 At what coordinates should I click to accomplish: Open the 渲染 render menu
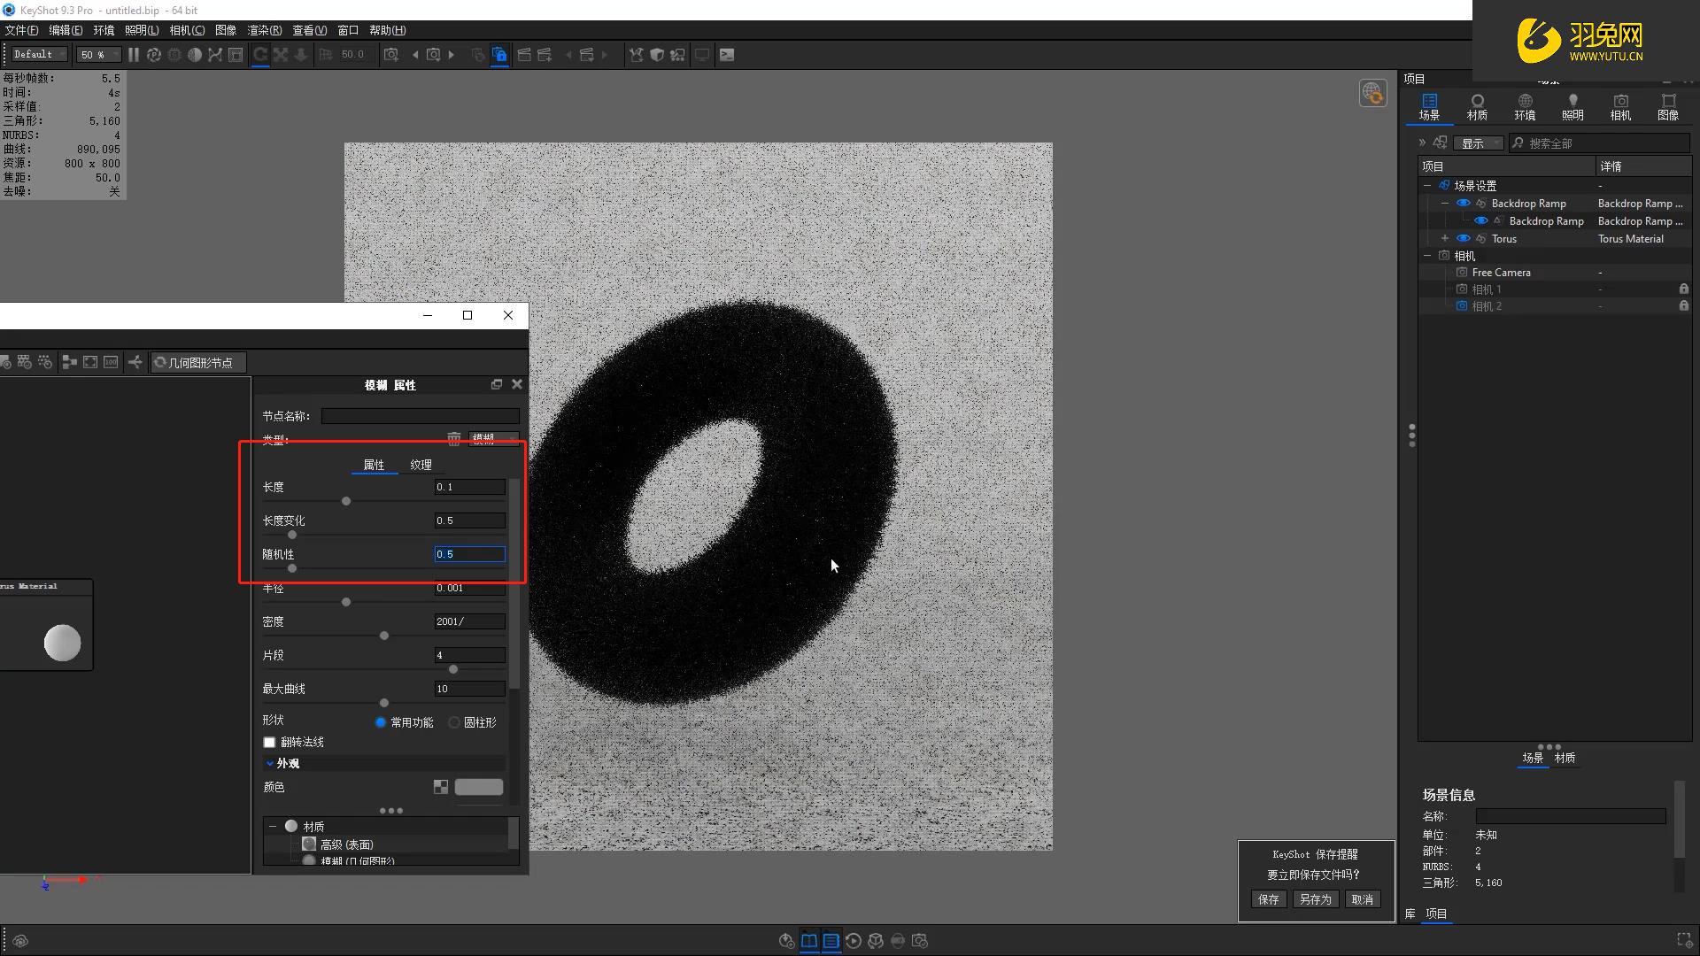tap(264, 30)
